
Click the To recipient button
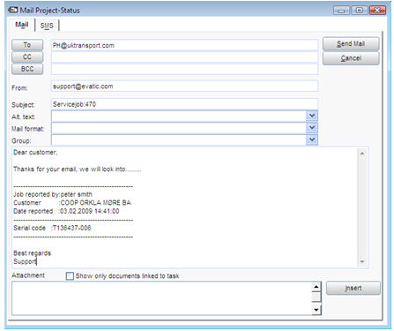pos(27,45)
